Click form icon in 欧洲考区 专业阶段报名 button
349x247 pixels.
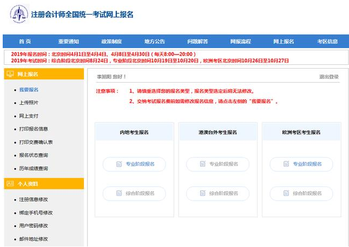[x=286, y=164]
